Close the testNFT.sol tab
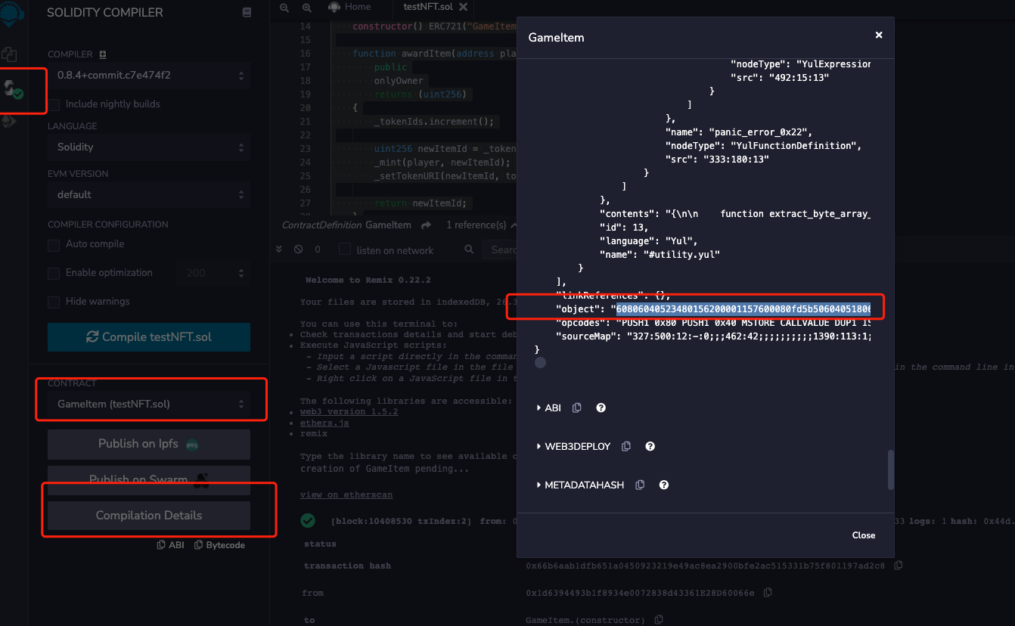The image size is (1015, 626). (x=463, y=7)
